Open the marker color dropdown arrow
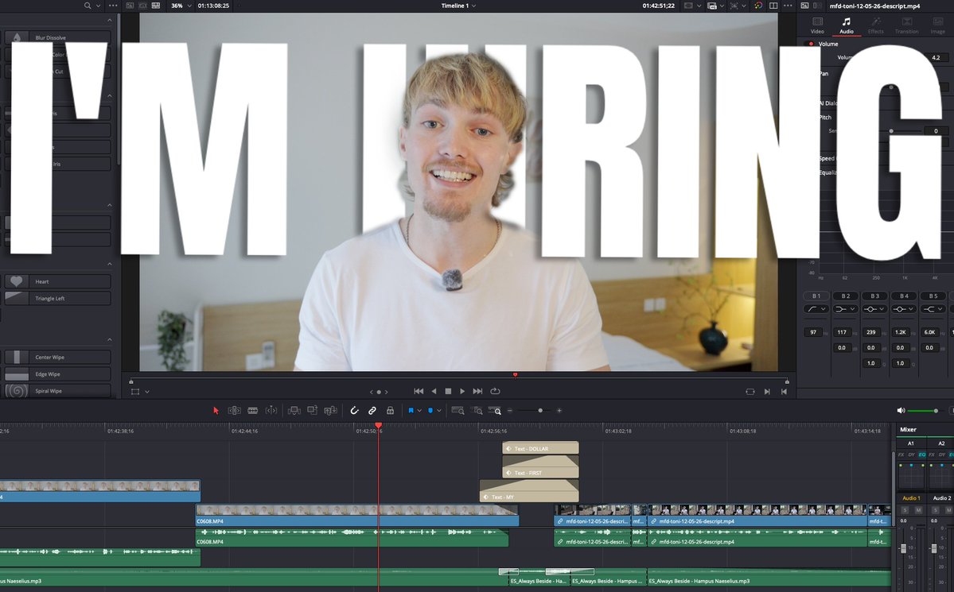The image size is (954, 592). pyautogui.click(x=438, y=411)
